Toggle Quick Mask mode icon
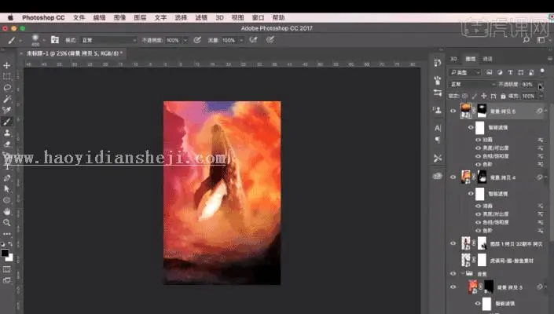Image resolution: width=554 pixels, height=314 pixels. 7,269
